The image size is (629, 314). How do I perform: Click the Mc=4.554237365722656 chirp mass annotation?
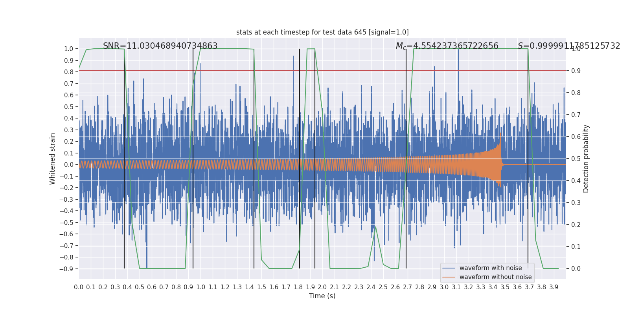(447, 46)
